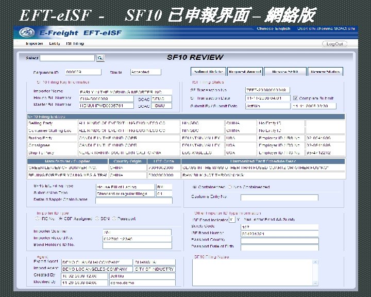Click the SF Transaction Date field
The width and height of the screenshot is (371, 297).
267,98
